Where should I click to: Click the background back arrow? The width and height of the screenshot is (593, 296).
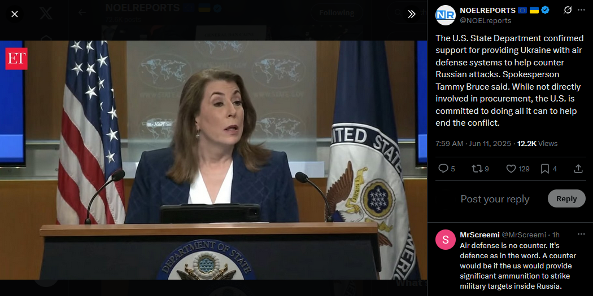(82, 12)
